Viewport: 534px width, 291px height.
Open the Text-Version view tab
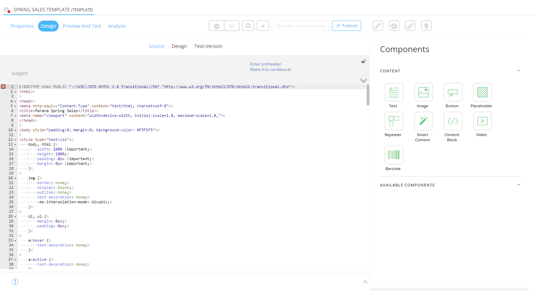208,46
